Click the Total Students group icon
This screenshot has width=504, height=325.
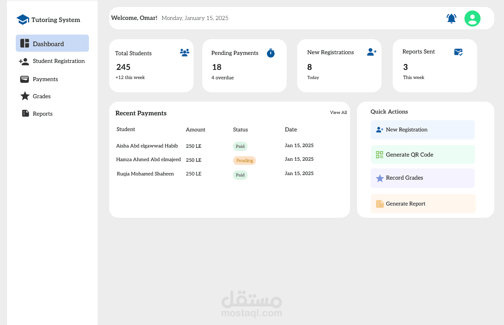click(x=184, y=52)
